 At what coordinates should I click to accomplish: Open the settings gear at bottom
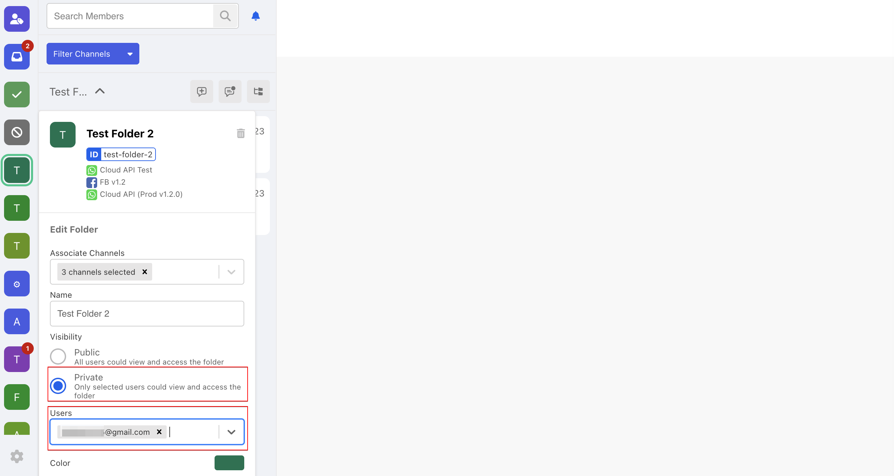click(x=17, y=456)
